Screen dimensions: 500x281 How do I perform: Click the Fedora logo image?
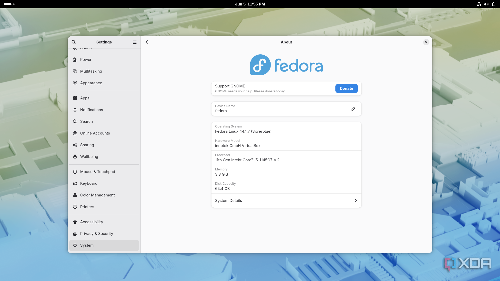[x=286, y=65]
